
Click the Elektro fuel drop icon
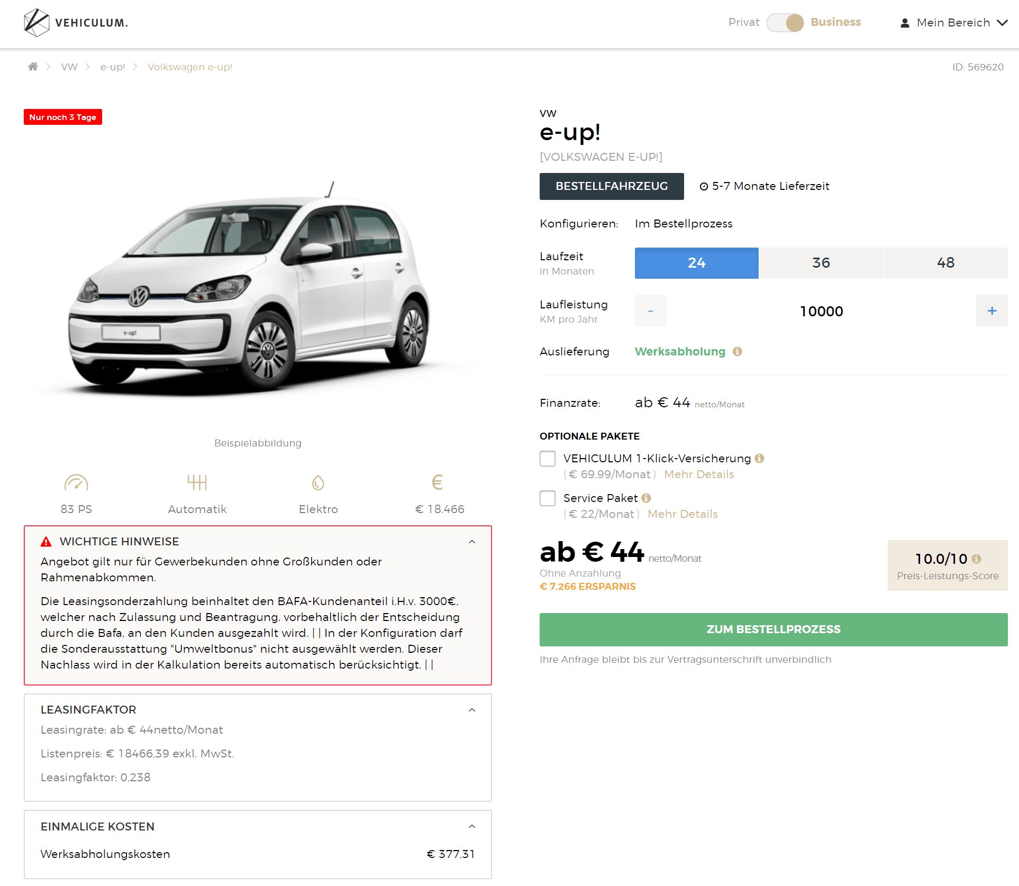[x=318, y=482]
